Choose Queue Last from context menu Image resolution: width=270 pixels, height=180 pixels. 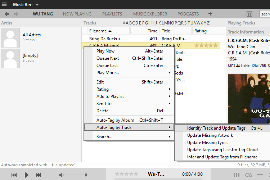[129, 66]
